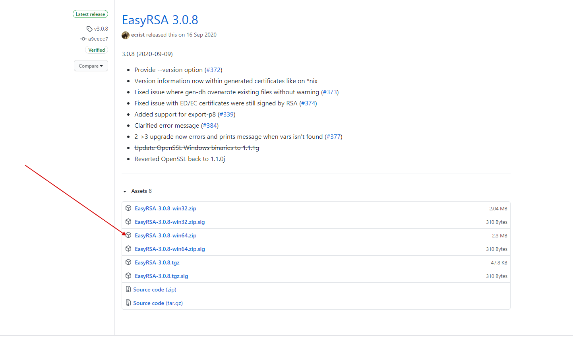Download EasyRSA-3.0.8.tgz.sig file

[161, 276]
